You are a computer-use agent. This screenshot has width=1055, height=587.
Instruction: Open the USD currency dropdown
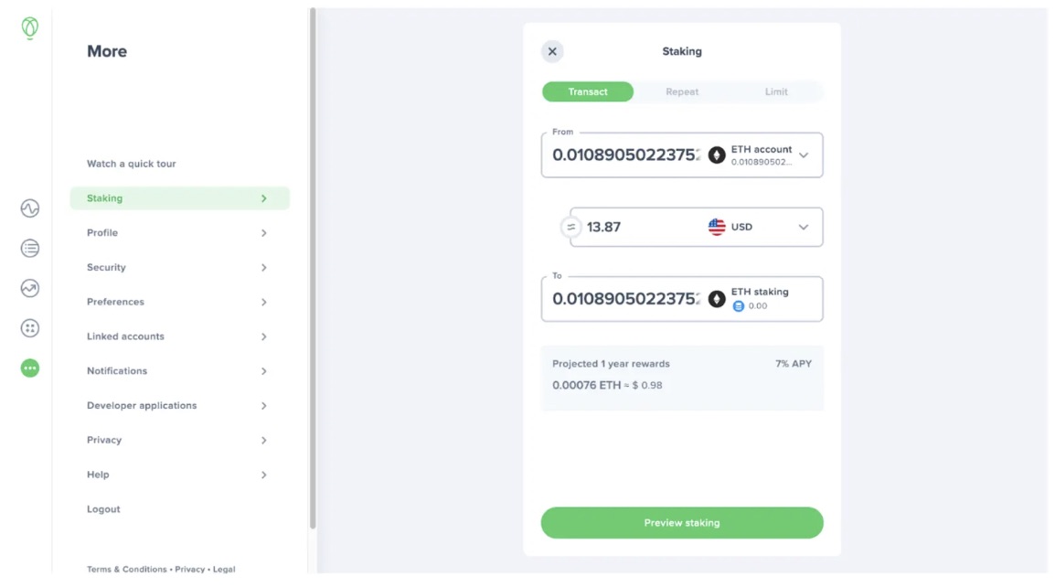pos(803,227)
